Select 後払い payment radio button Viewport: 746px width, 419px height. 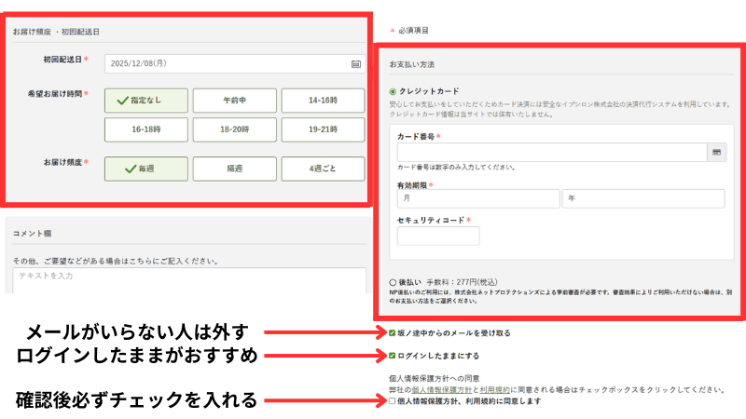click(x=393, y=282)
